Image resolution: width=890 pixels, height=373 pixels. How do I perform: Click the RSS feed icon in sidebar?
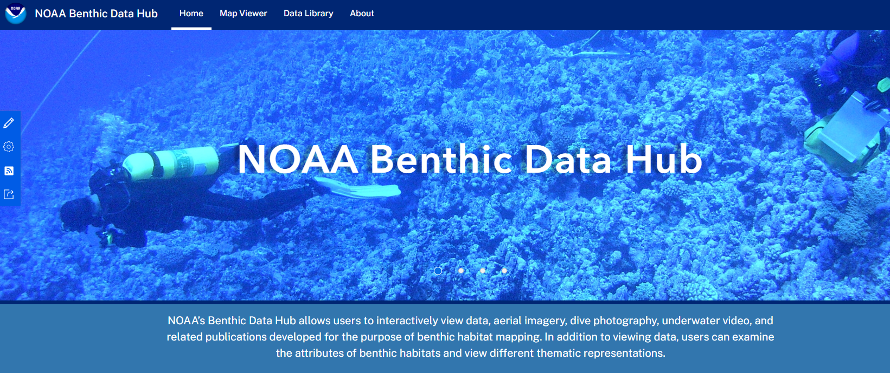[x=9, y=171]
